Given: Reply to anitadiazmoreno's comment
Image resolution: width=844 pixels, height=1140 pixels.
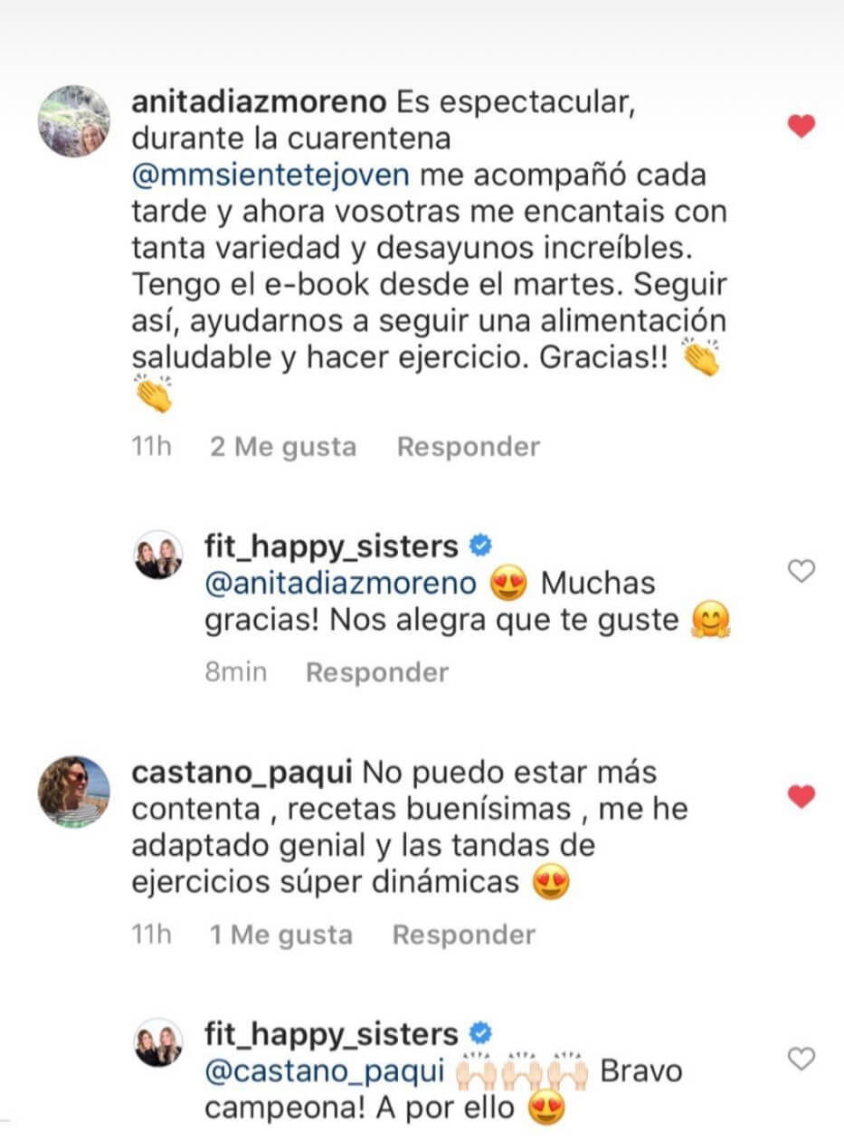Looking at the screenshot, I should [x=468, y=446].
